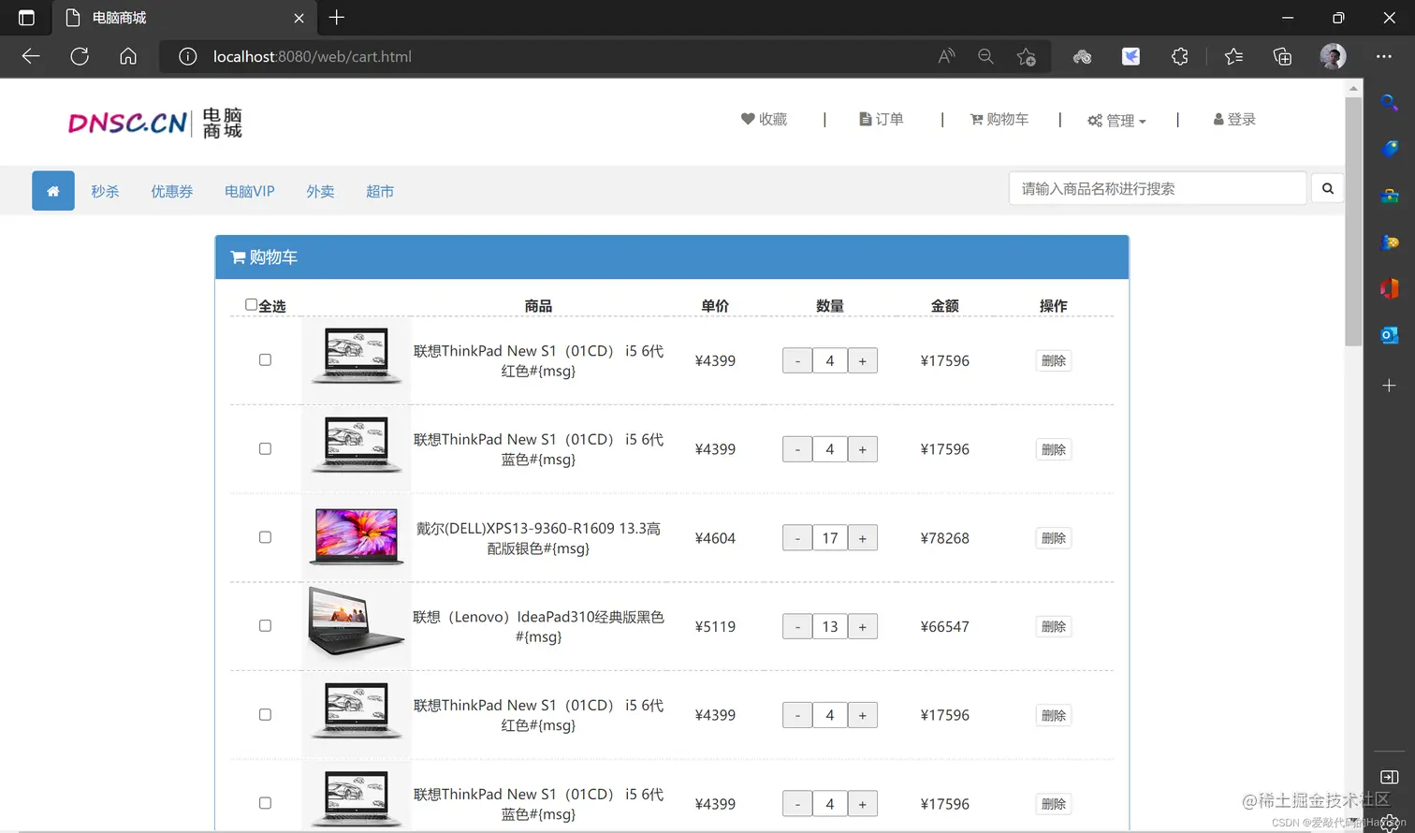Click the product search input field

pyautogui.click(x=1158, y=188)
